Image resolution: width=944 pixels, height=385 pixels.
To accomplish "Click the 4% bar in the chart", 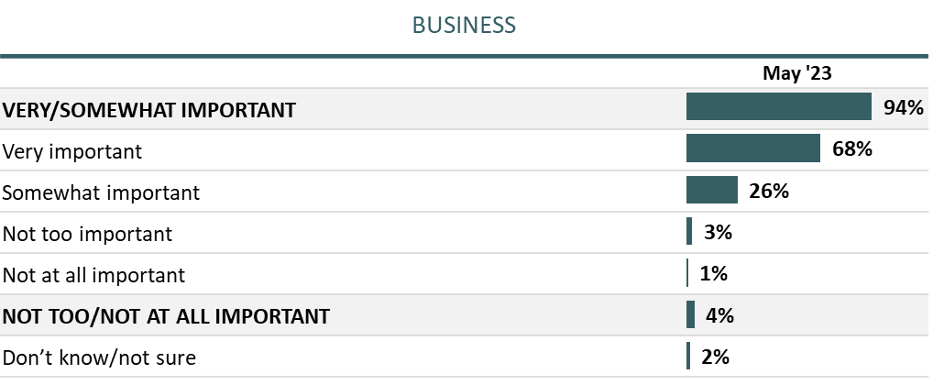I will click(x=690, y=315).
